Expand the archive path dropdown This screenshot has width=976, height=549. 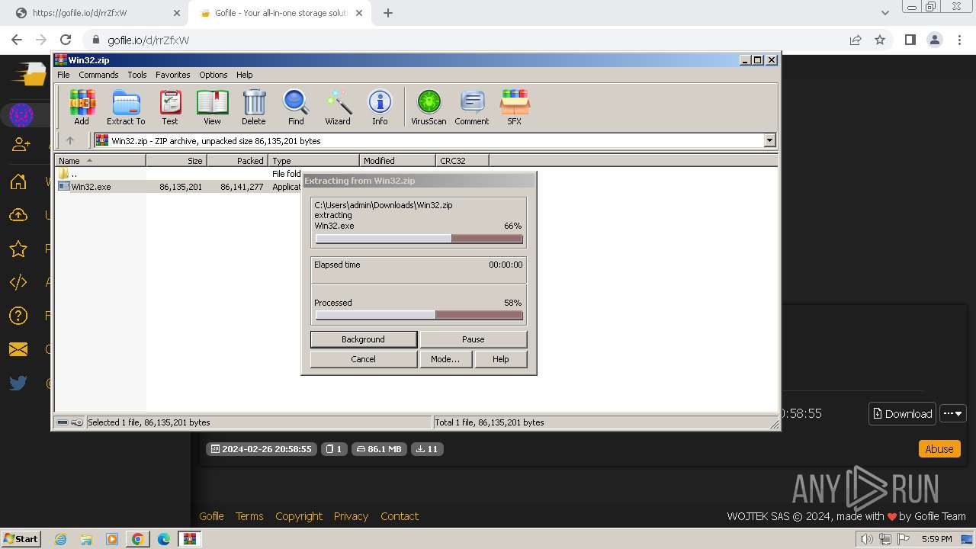tap(769, 140)
